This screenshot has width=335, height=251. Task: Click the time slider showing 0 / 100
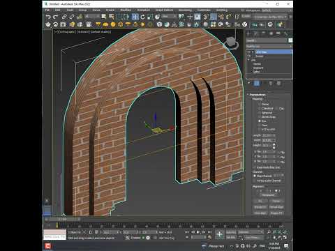coord(63,219)
